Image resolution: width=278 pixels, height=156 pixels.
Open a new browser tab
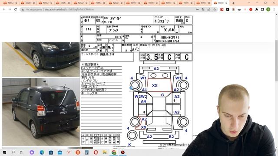tap(233, 3)
